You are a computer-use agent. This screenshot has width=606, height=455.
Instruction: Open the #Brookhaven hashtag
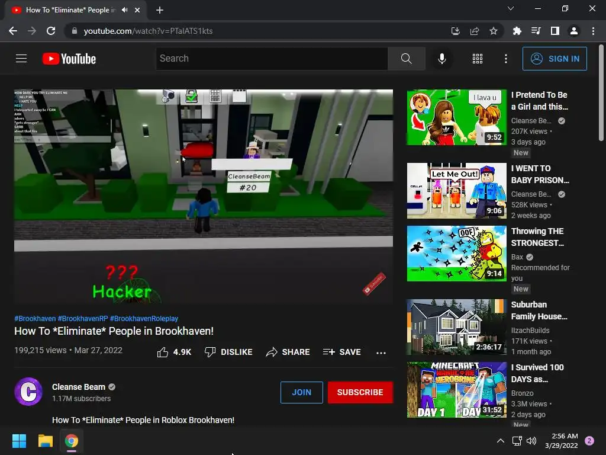(x=35, y=318)
